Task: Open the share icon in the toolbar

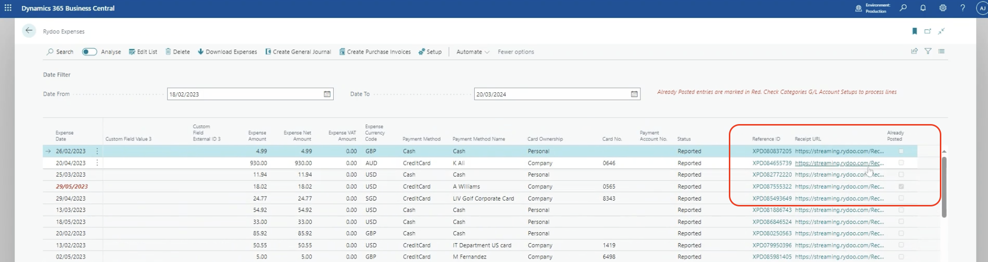Action: 914,51
